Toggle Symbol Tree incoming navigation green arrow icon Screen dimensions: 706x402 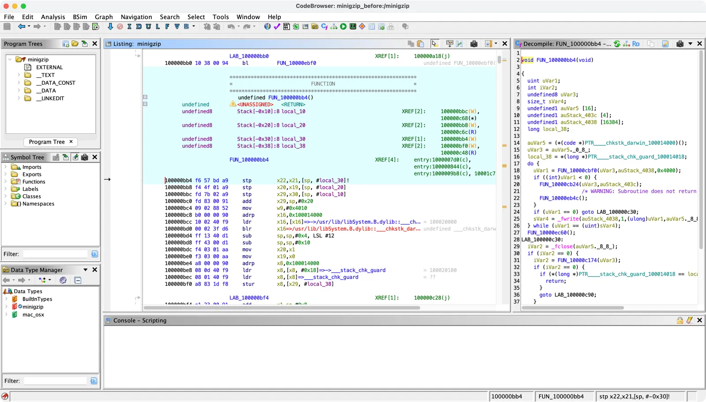pos(65,157)
